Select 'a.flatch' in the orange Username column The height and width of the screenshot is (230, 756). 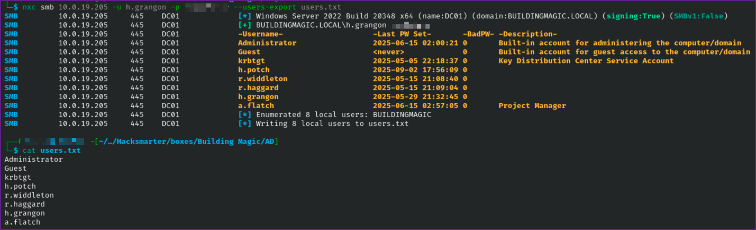point(256,106)
